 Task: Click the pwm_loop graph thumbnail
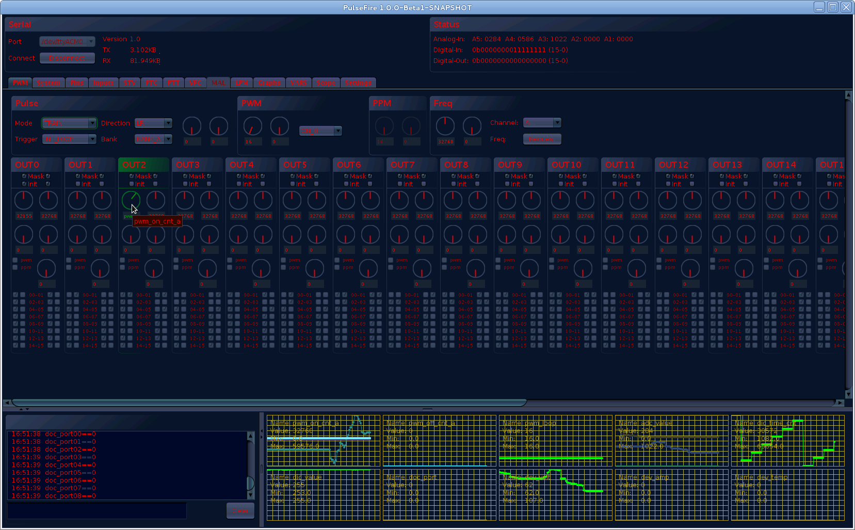pos(555,440)
